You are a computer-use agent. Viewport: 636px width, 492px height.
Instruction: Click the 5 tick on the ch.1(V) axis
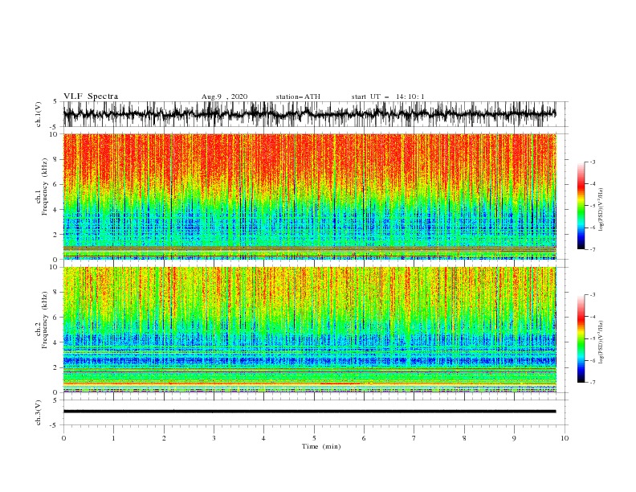(56, 101)
